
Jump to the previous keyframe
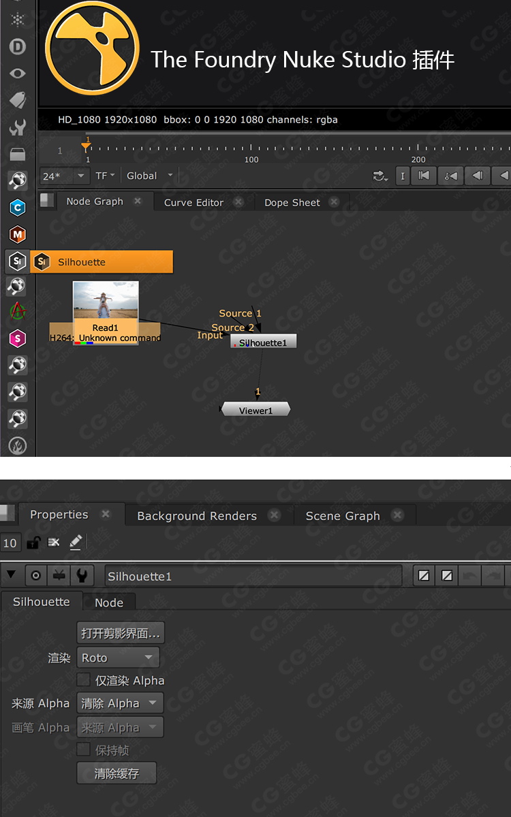451,176
